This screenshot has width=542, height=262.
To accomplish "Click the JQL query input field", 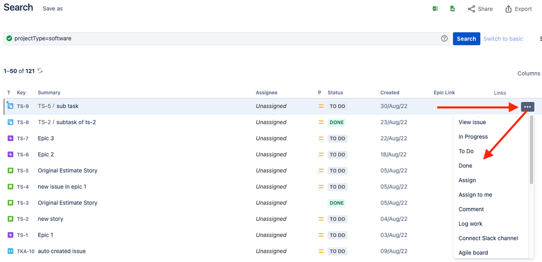I will pos(227,39).
